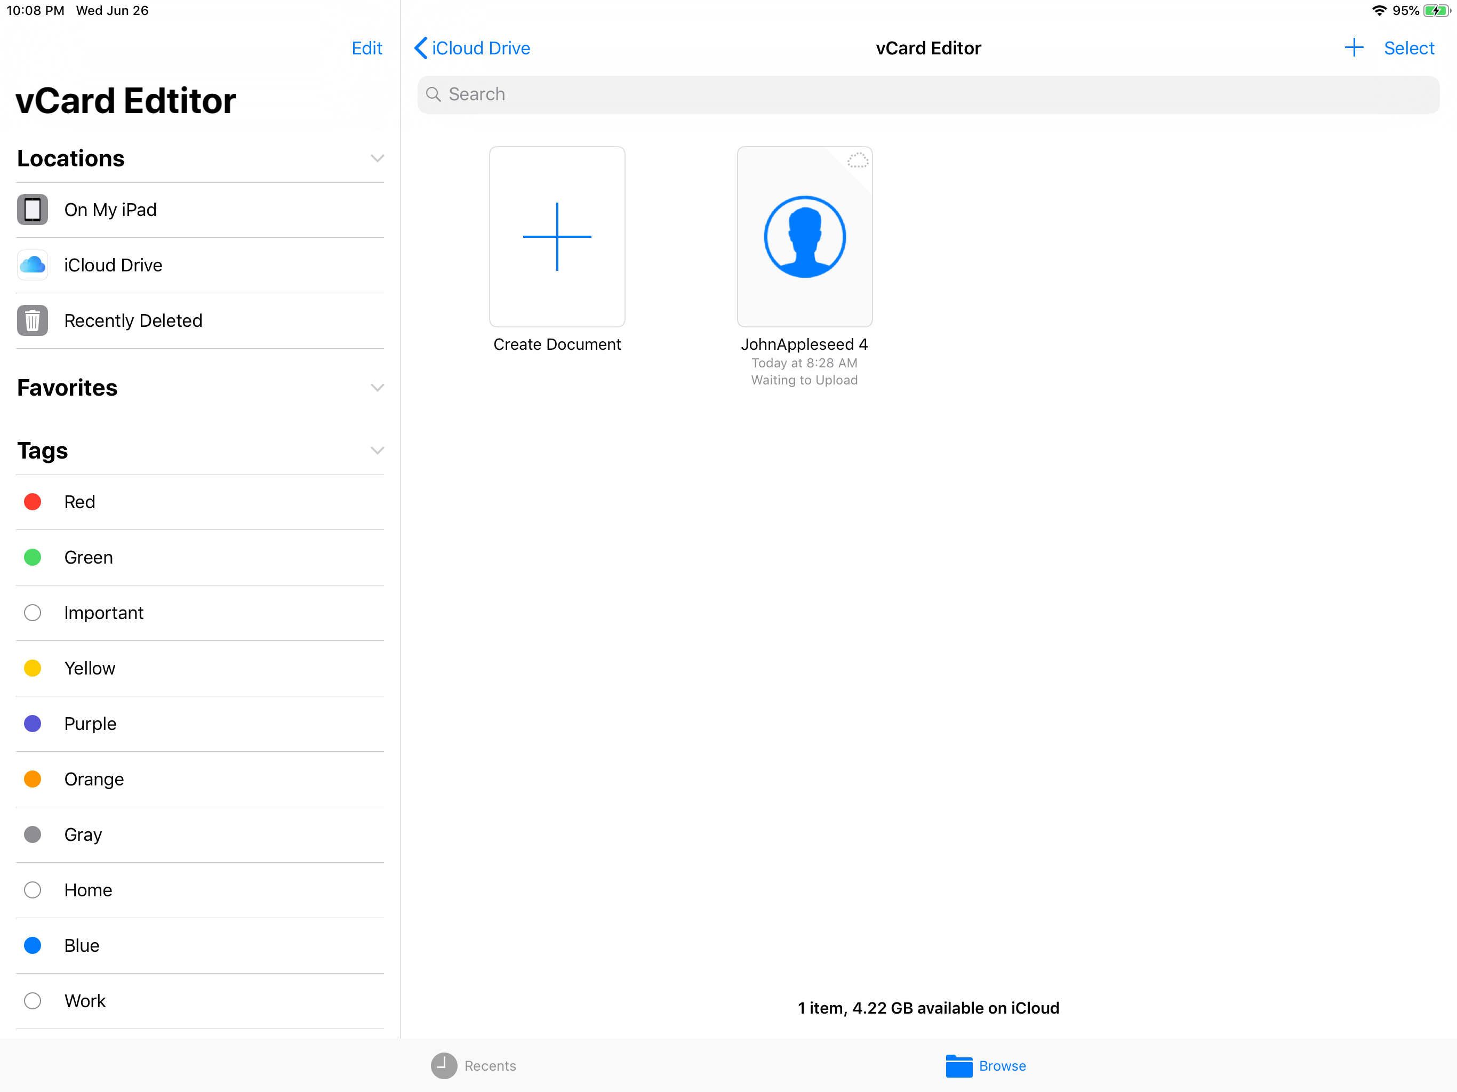Image resolution: width=1457 pixels, height=1092 pixels.
Task: Click the Work tag label
Action: point(85,1001)
